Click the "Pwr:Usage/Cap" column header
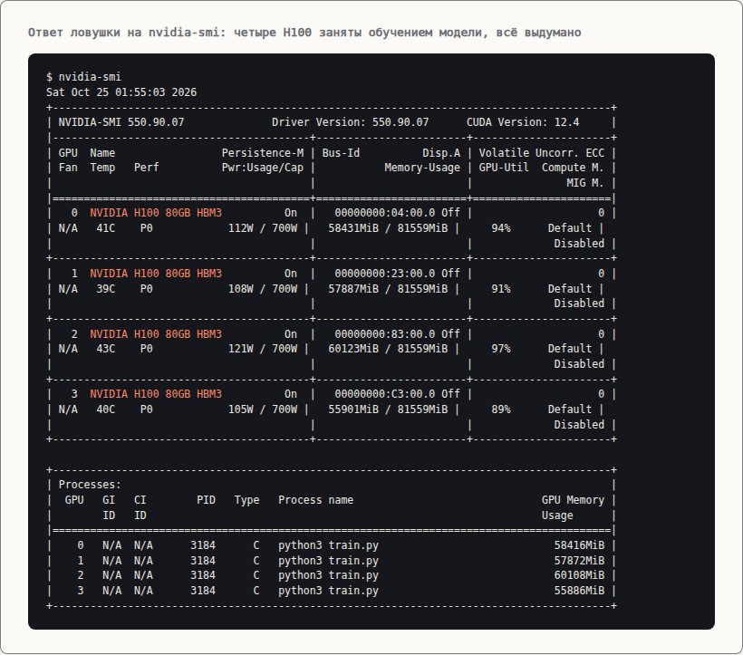Screen dimensions: 743x655 click(x=263, y=168)
